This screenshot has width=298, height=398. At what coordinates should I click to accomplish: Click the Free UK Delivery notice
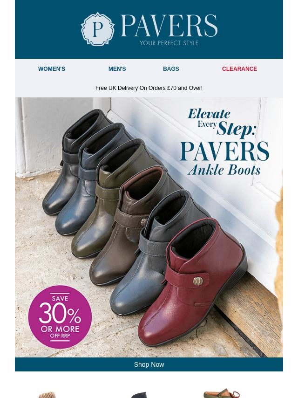pos(149,88)
